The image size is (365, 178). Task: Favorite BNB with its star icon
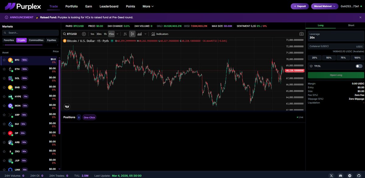click(4, 87)
